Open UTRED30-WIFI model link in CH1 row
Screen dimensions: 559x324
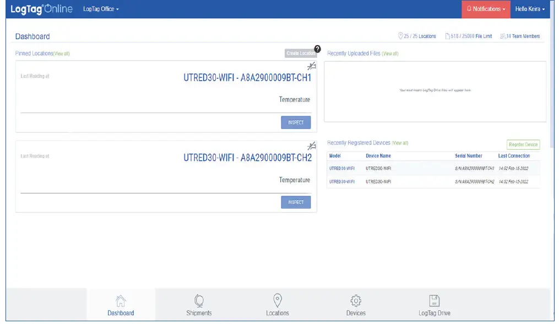click(341, 169)
